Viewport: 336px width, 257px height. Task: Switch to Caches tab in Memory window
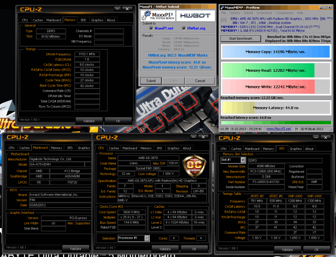pos(38,20)
